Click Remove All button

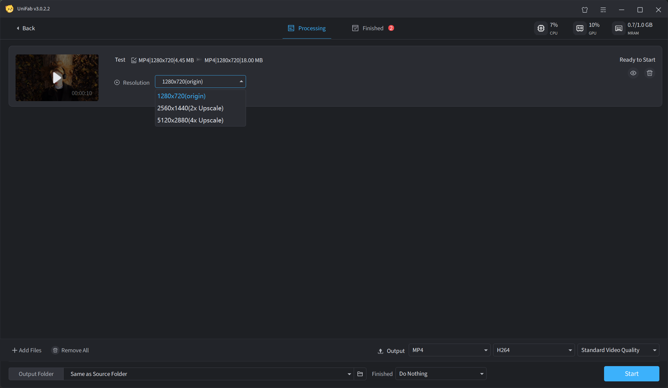[x=70, y=350]
